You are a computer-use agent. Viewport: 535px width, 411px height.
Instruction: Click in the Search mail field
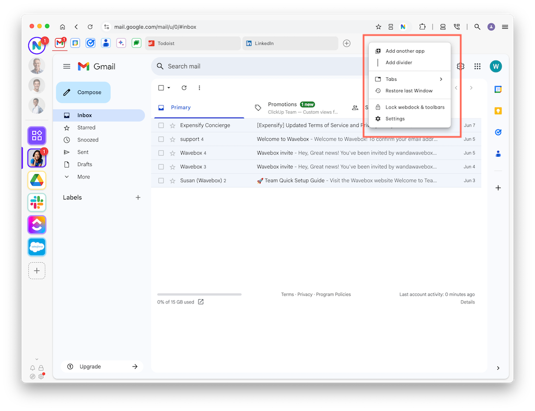259,66
